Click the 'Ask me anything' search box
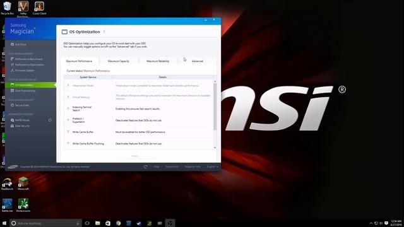The image size is (404, 227). [x=46, y=223]
